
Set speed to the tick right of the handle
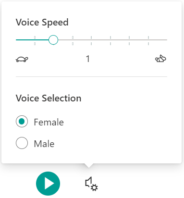tap(73, 40)
